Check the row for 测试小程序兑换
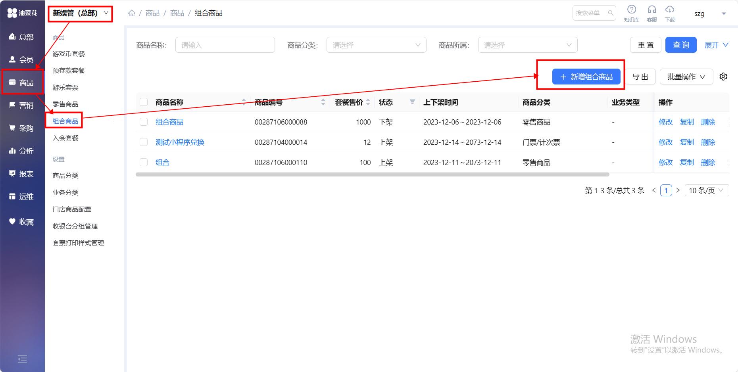 pyautogui.click(x=144, y=142)
